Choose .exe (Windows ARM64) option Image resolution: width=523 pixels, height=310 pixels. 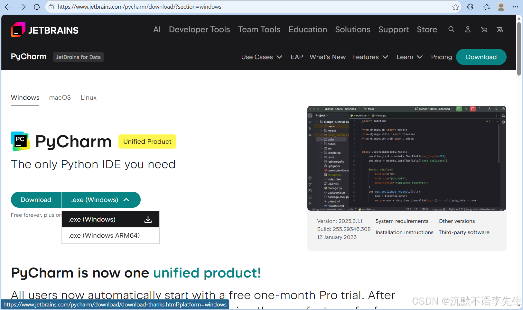(110, 235)
